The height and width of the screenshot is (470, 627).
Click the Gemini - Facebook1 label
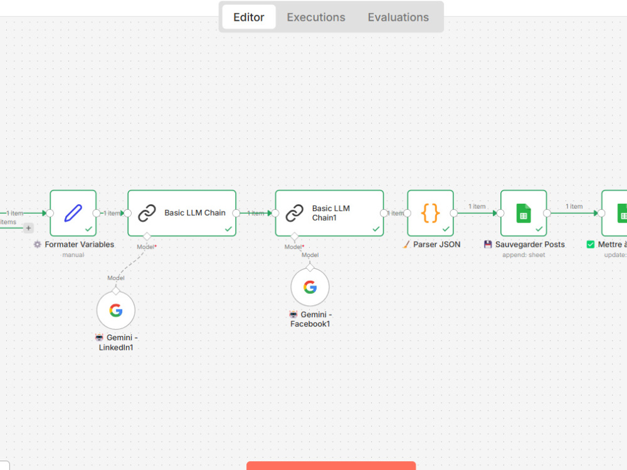[x=310, y=320]
